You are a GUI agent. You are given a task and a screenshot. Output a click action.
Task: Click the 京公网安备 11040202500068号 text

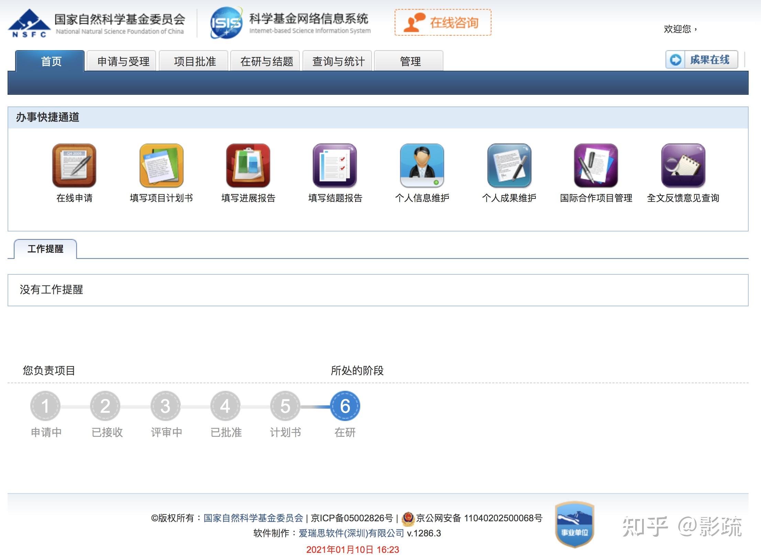479,518
